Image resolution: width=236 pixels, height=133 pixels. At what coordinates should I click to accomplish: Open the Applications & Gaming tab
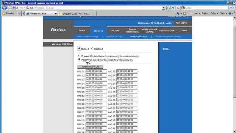[149, 30]
